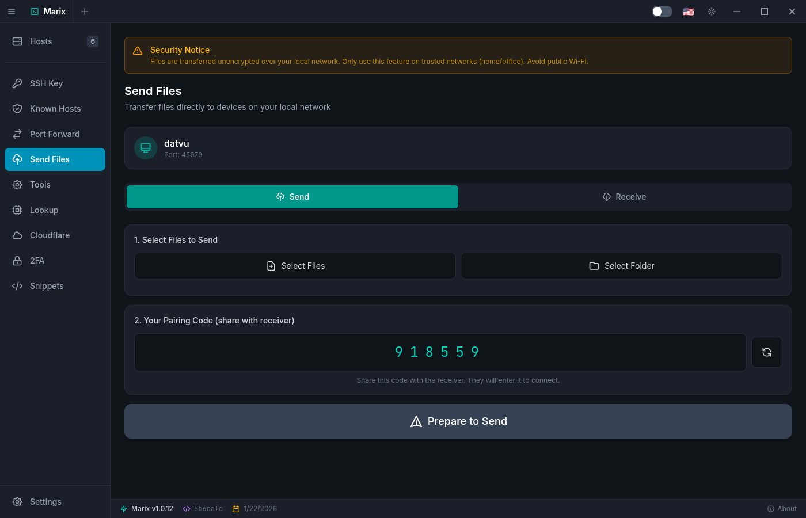Open language selector with US flag
This screenshot has height=518, width=806.
688,12
